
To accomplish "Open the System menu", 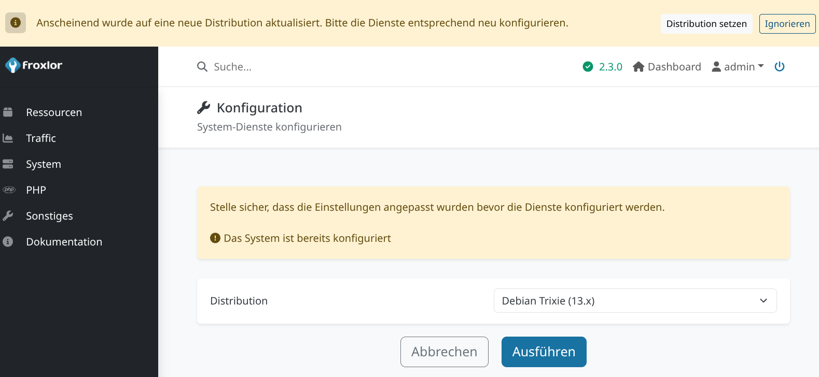I will pyautogui.click(x=44, y=164).
